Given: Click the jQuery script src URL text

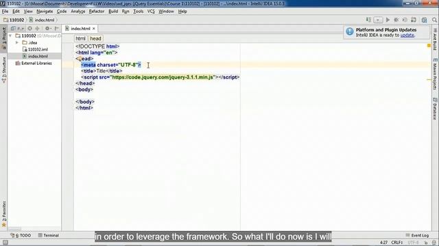Looking at the screenshot, I should (163, 77).
